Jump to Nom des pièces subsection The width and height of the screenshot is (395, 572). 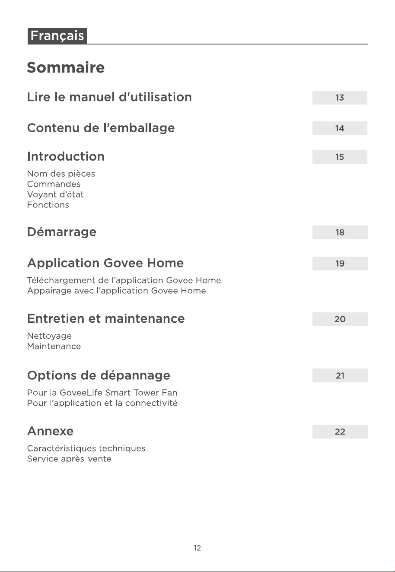[61, 174]
